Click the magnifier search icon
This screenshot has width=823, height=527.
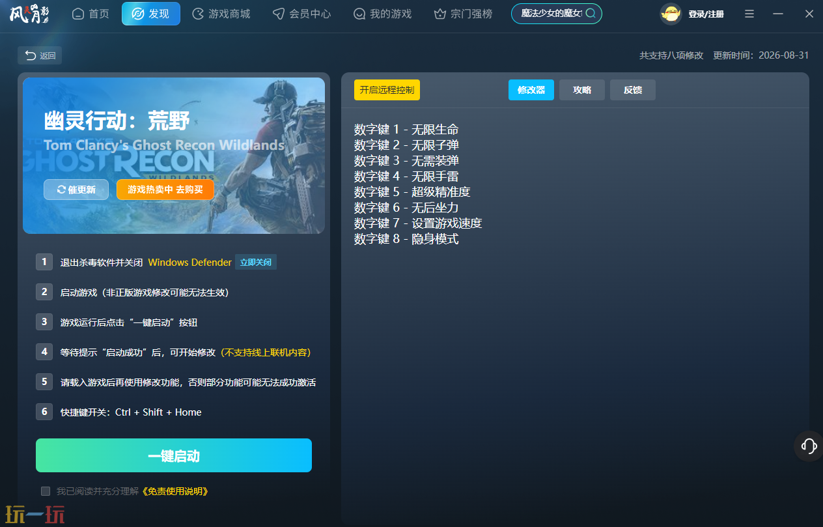(591, 13)
